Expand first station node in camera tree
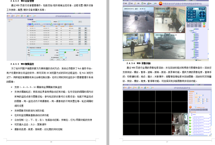 coord(192,32)
